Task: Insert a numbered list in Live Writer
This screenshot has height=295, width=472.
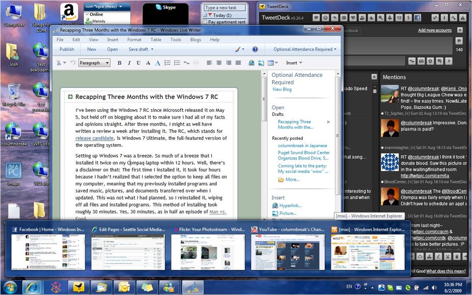Action: [167, 63]
